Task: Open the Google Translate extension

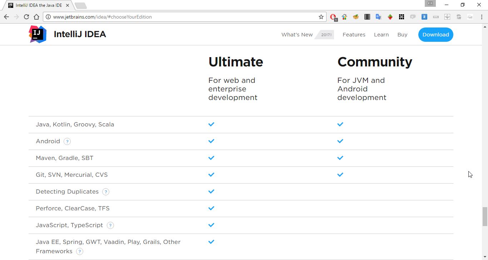Action: pyautogui.click(x=378, y=17)
